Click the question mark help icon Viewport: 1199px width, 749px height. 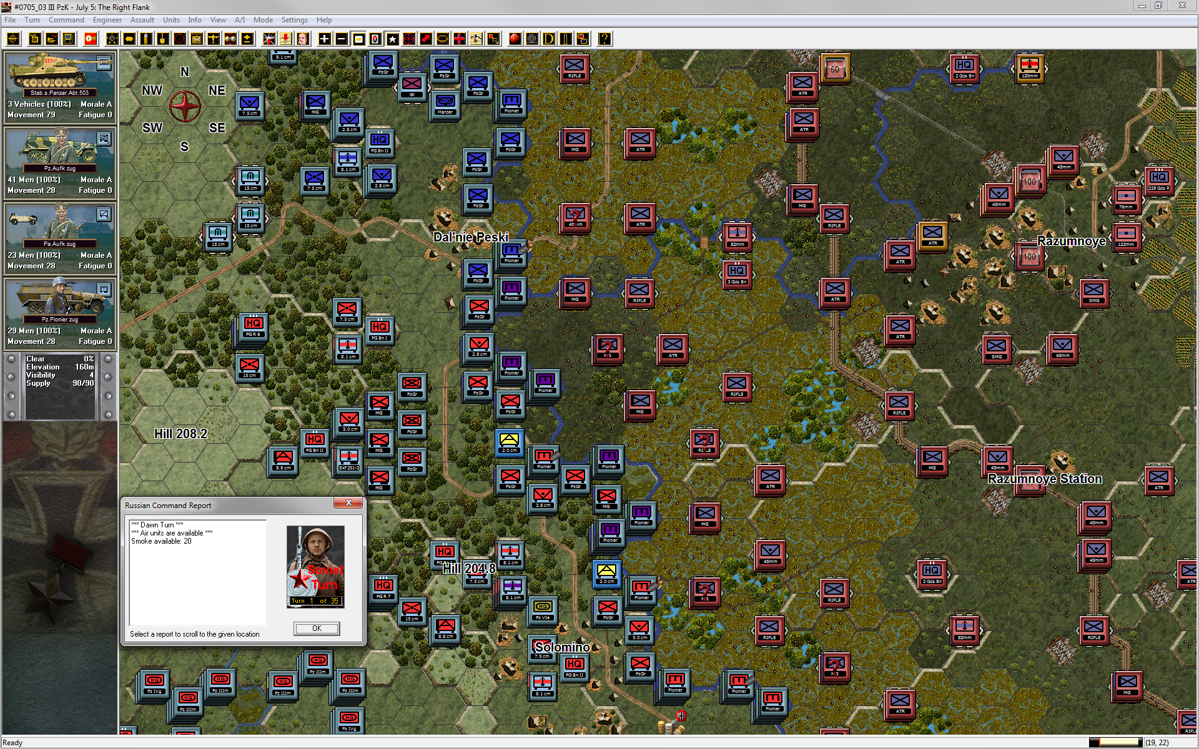coord(604,39)
